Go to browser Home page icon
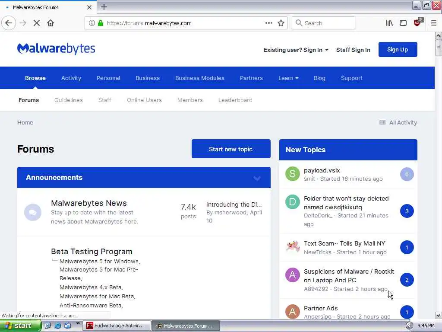 tap(51, 23)
